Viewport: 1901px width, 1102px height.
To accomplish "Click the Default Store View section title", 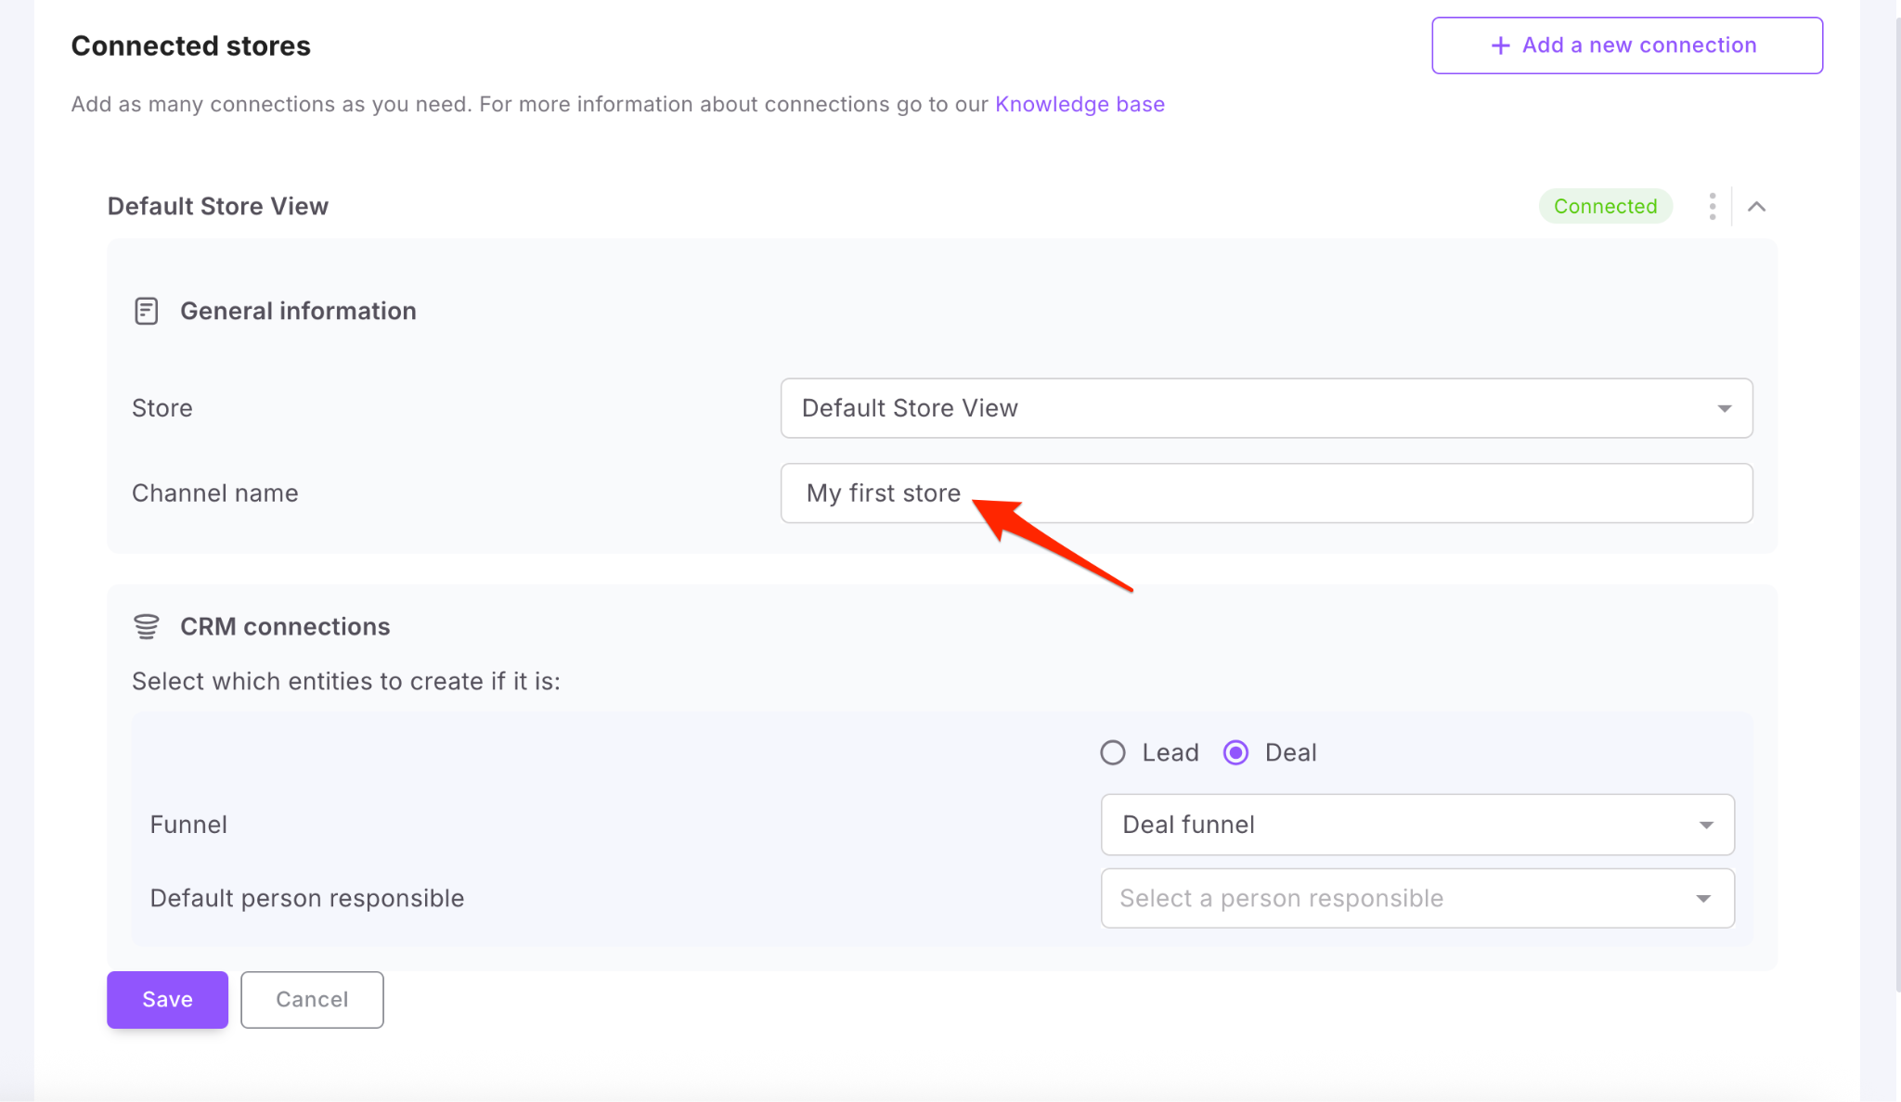I will point(218,206).
